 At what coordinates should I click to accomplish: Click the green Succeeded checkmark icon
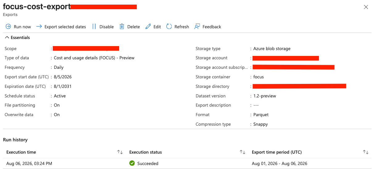point(132,163)
